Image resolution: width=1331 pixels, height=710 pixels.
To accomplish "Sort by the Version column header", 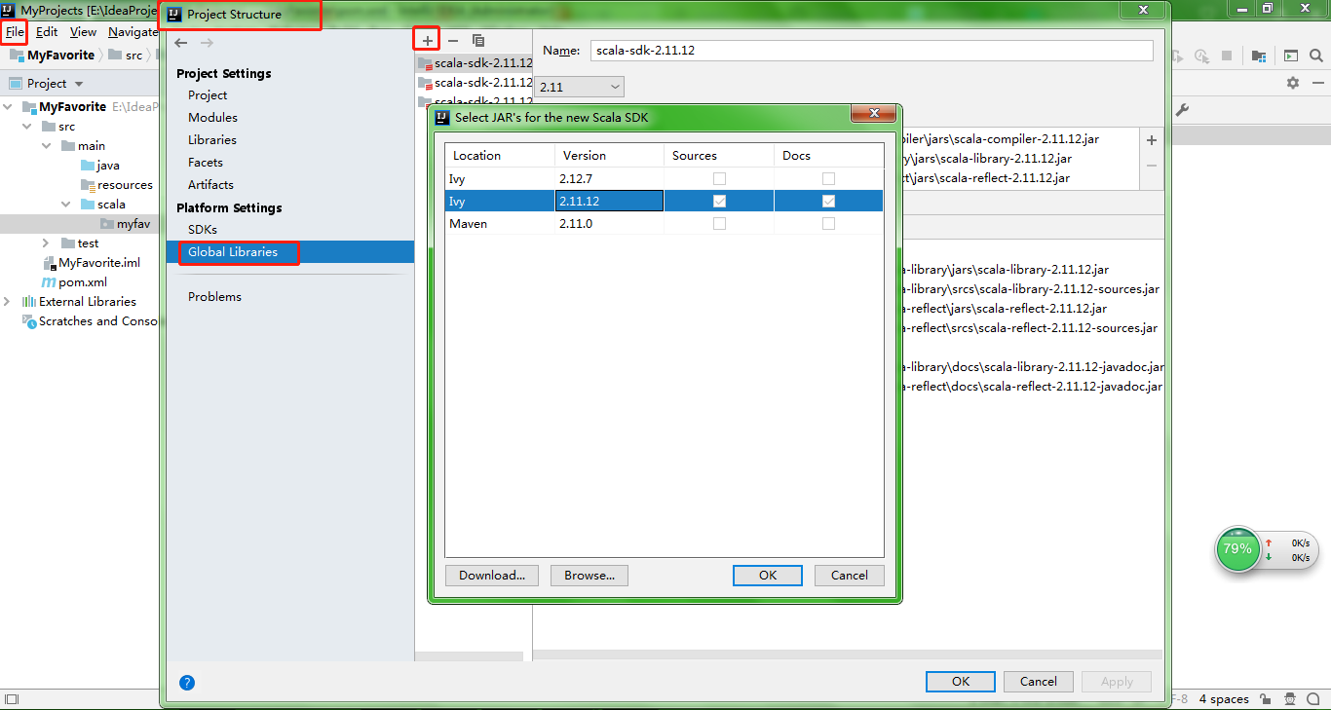I will (610, 156).
